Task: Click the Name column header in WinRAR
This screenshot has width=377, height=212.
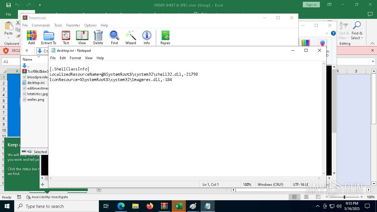Action: (x=27, y=59)
